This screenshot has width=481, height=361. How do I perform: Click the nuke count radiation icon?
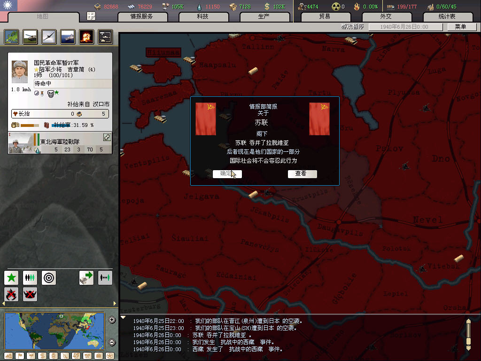coord(336,7)
